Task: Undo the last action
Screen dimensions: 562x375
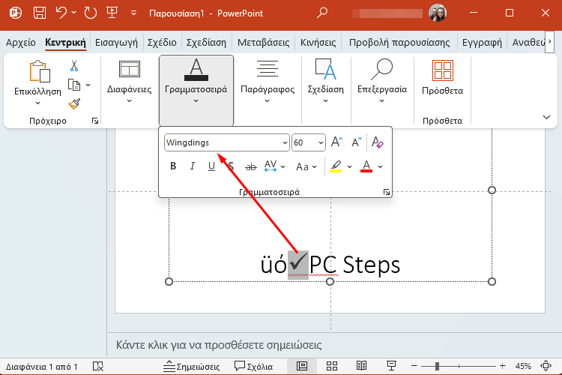Action: 61,13
